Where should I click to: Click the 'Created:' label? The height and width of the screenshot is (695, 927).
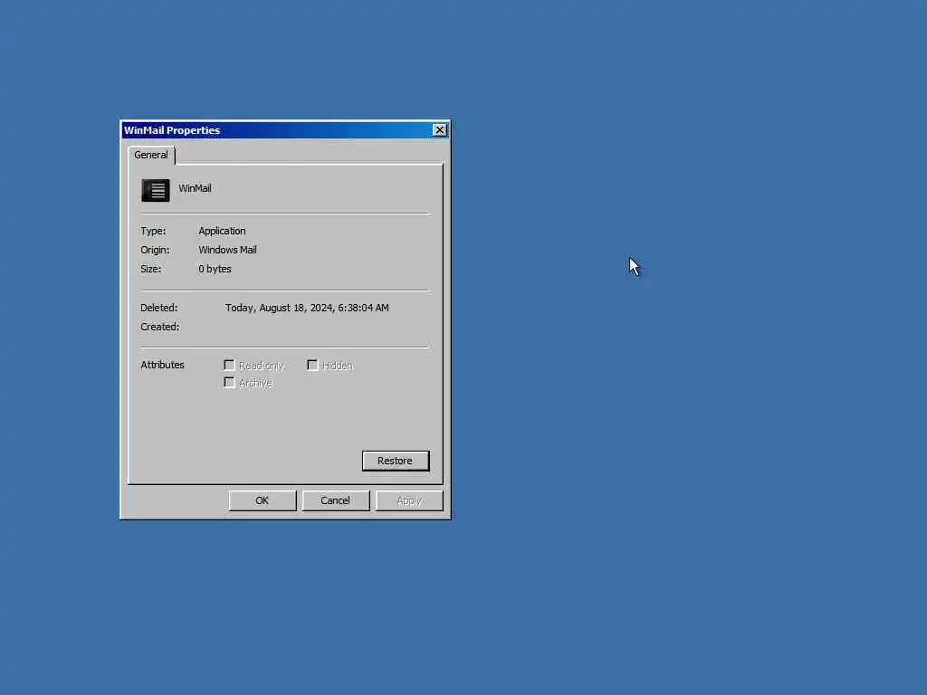point(159,327)
